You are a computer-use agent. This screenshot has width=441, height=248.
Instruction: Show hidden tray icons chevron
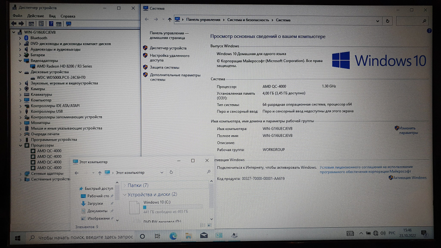(361, 233)
